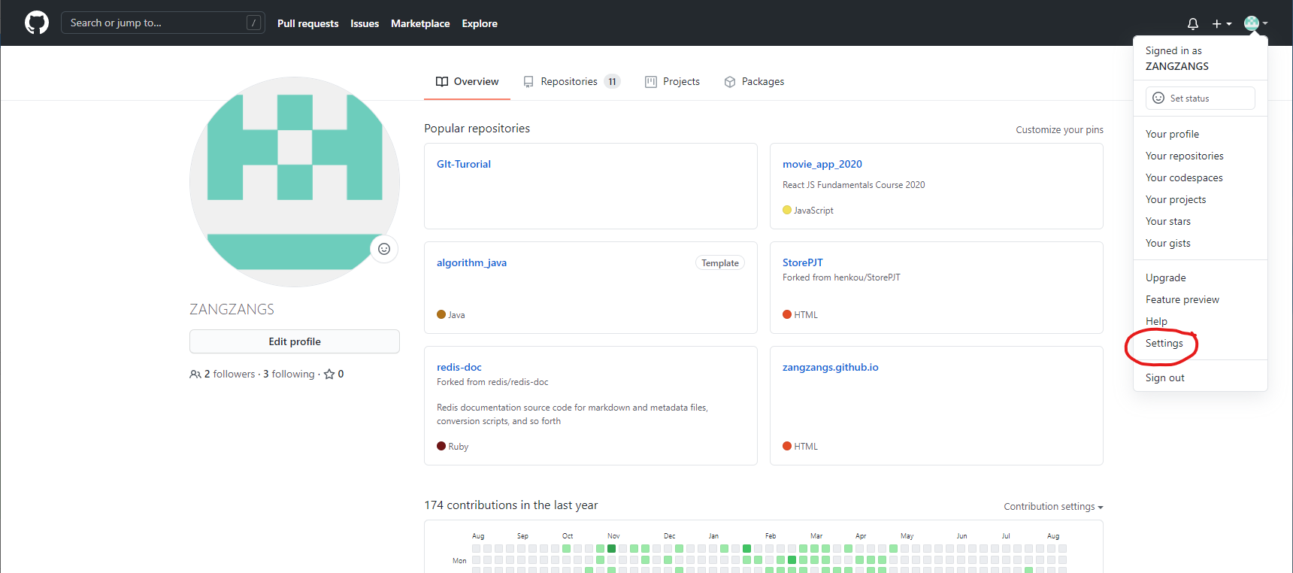1293x573 pixels.
Task: Open the zangzangs.github.io repository
Action: coord(831,367)
